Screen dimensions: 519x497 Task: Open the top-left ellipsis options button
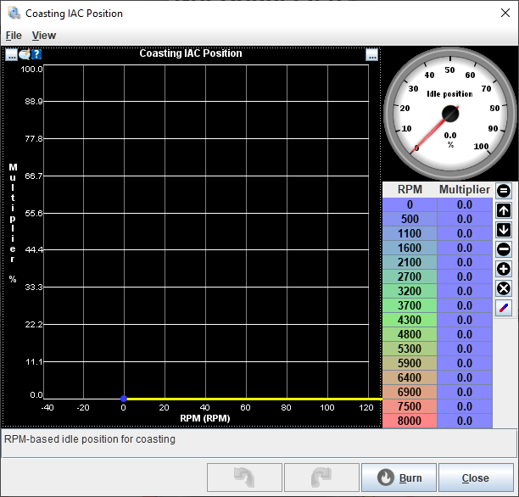click(11, 54)
